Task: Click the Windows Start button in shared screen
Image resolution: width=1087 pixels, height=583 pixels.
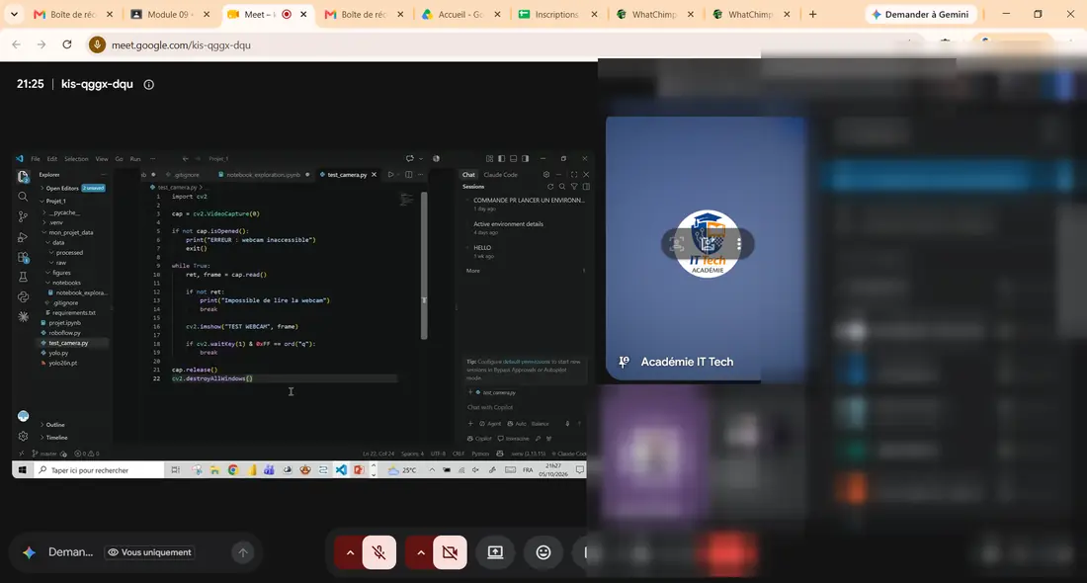Action: tap(22, 470)
